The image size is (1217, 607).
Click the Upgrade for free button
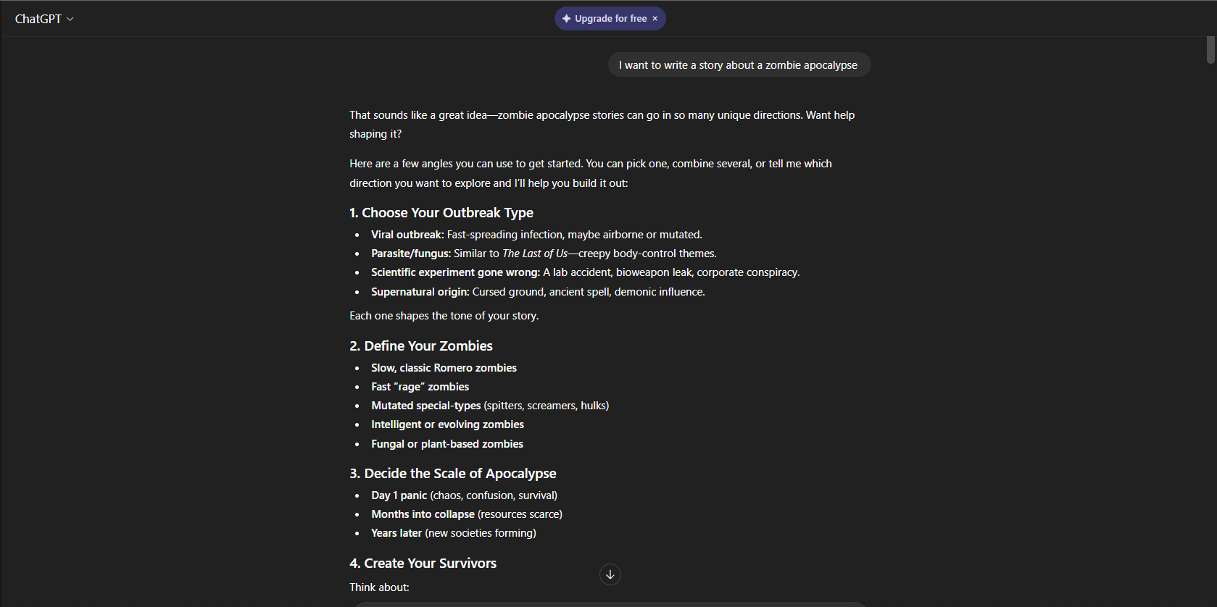[x=610, y=19]
